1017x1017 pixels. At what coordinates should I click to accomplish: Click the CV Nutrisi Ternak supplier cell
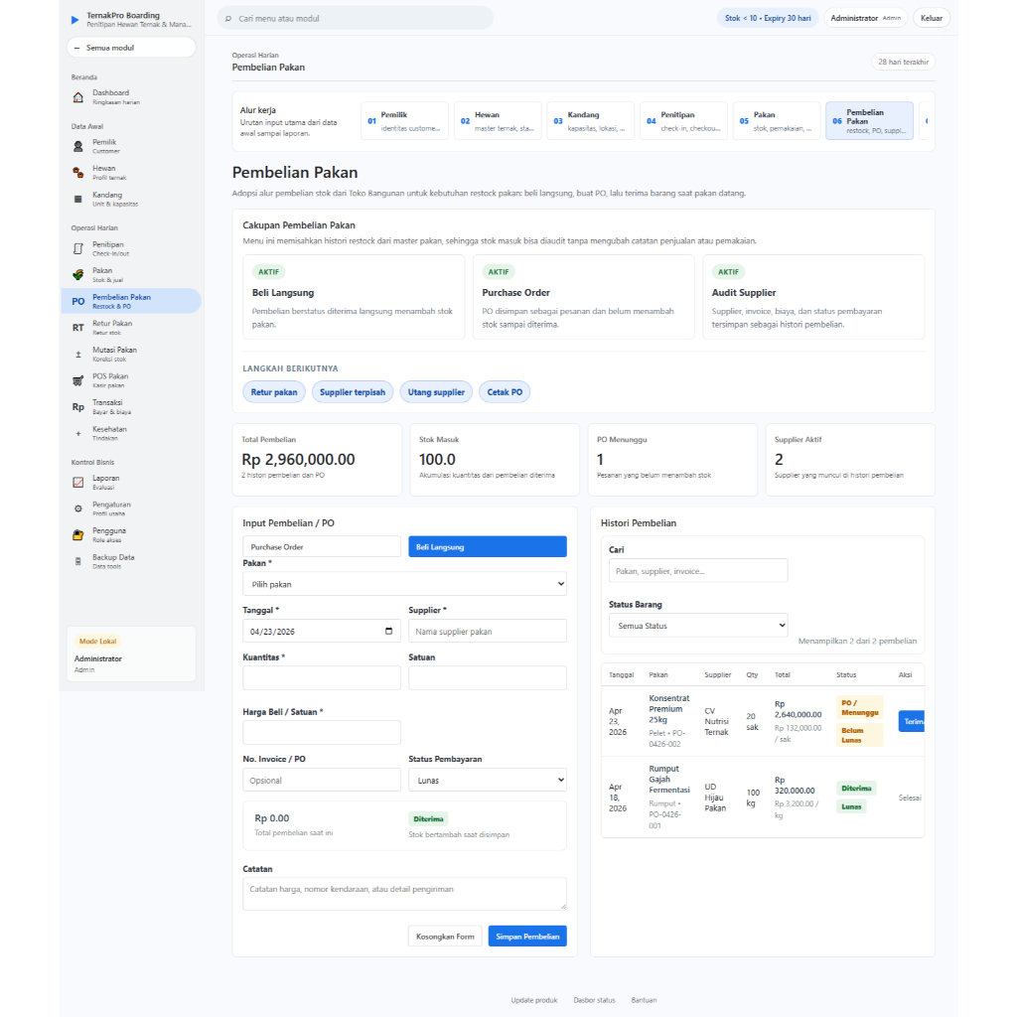(x=717, y=721)
